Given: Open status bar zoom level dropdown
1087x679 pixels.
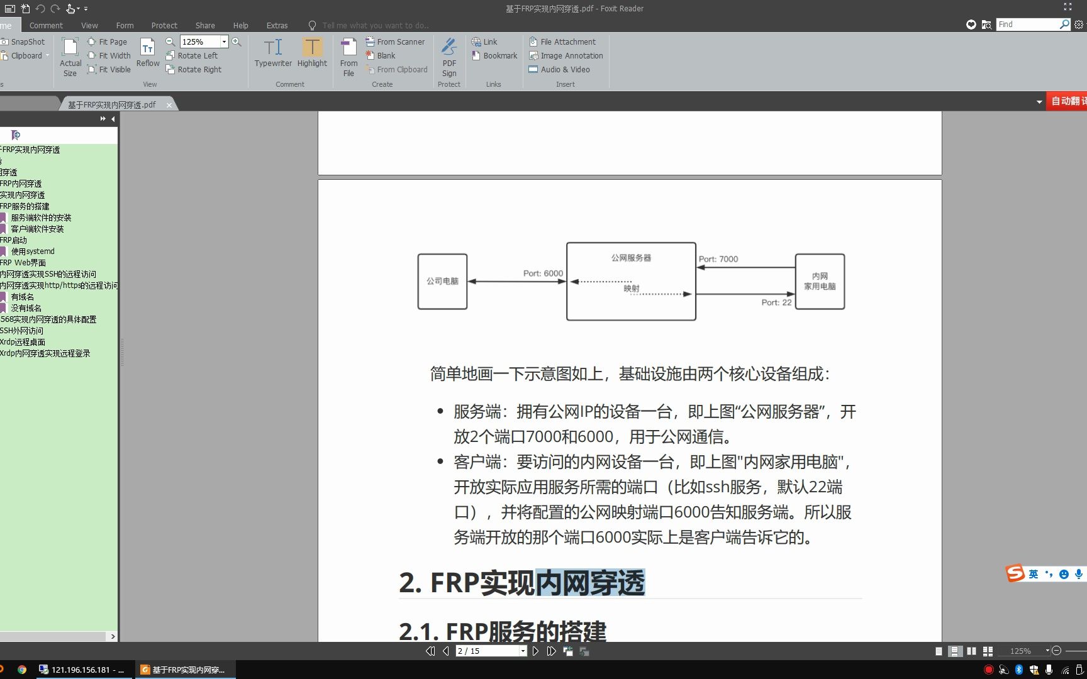Looking at the screenshot, I should [1047, 651].
